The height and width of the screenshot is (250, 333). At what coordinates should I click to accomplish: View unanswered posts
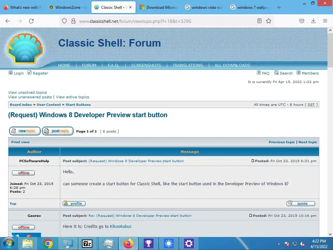30,97
